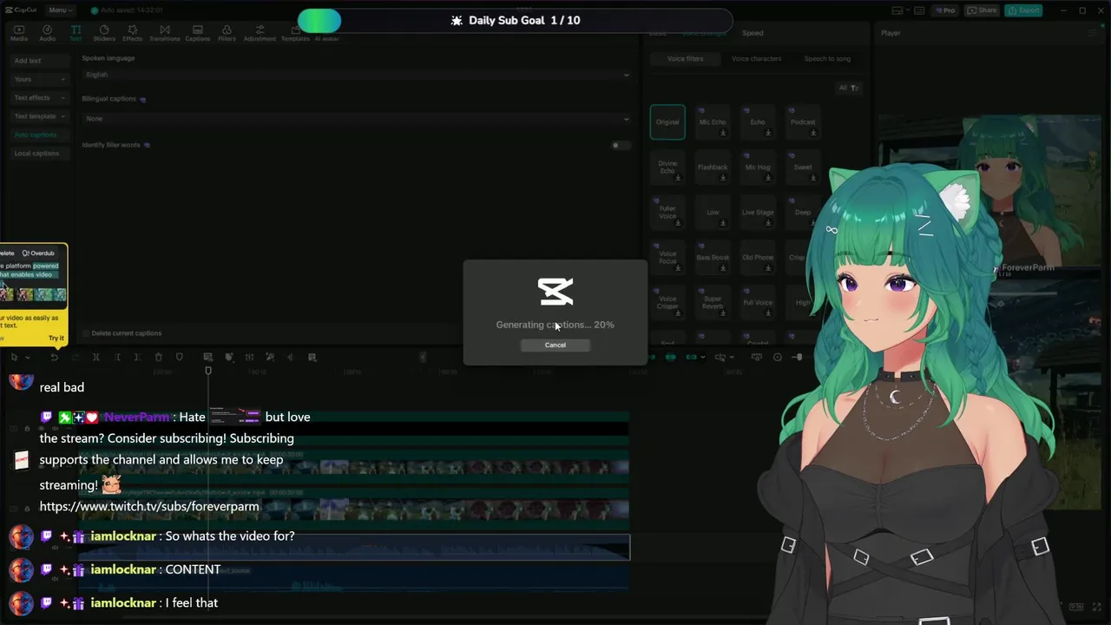Open the Stickers panel icon

tap(104, 33)
